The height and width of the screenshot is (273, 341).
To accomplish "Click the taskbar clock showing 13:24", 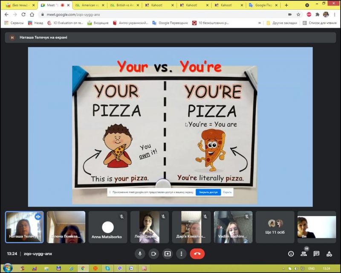I will pos(327,268).
